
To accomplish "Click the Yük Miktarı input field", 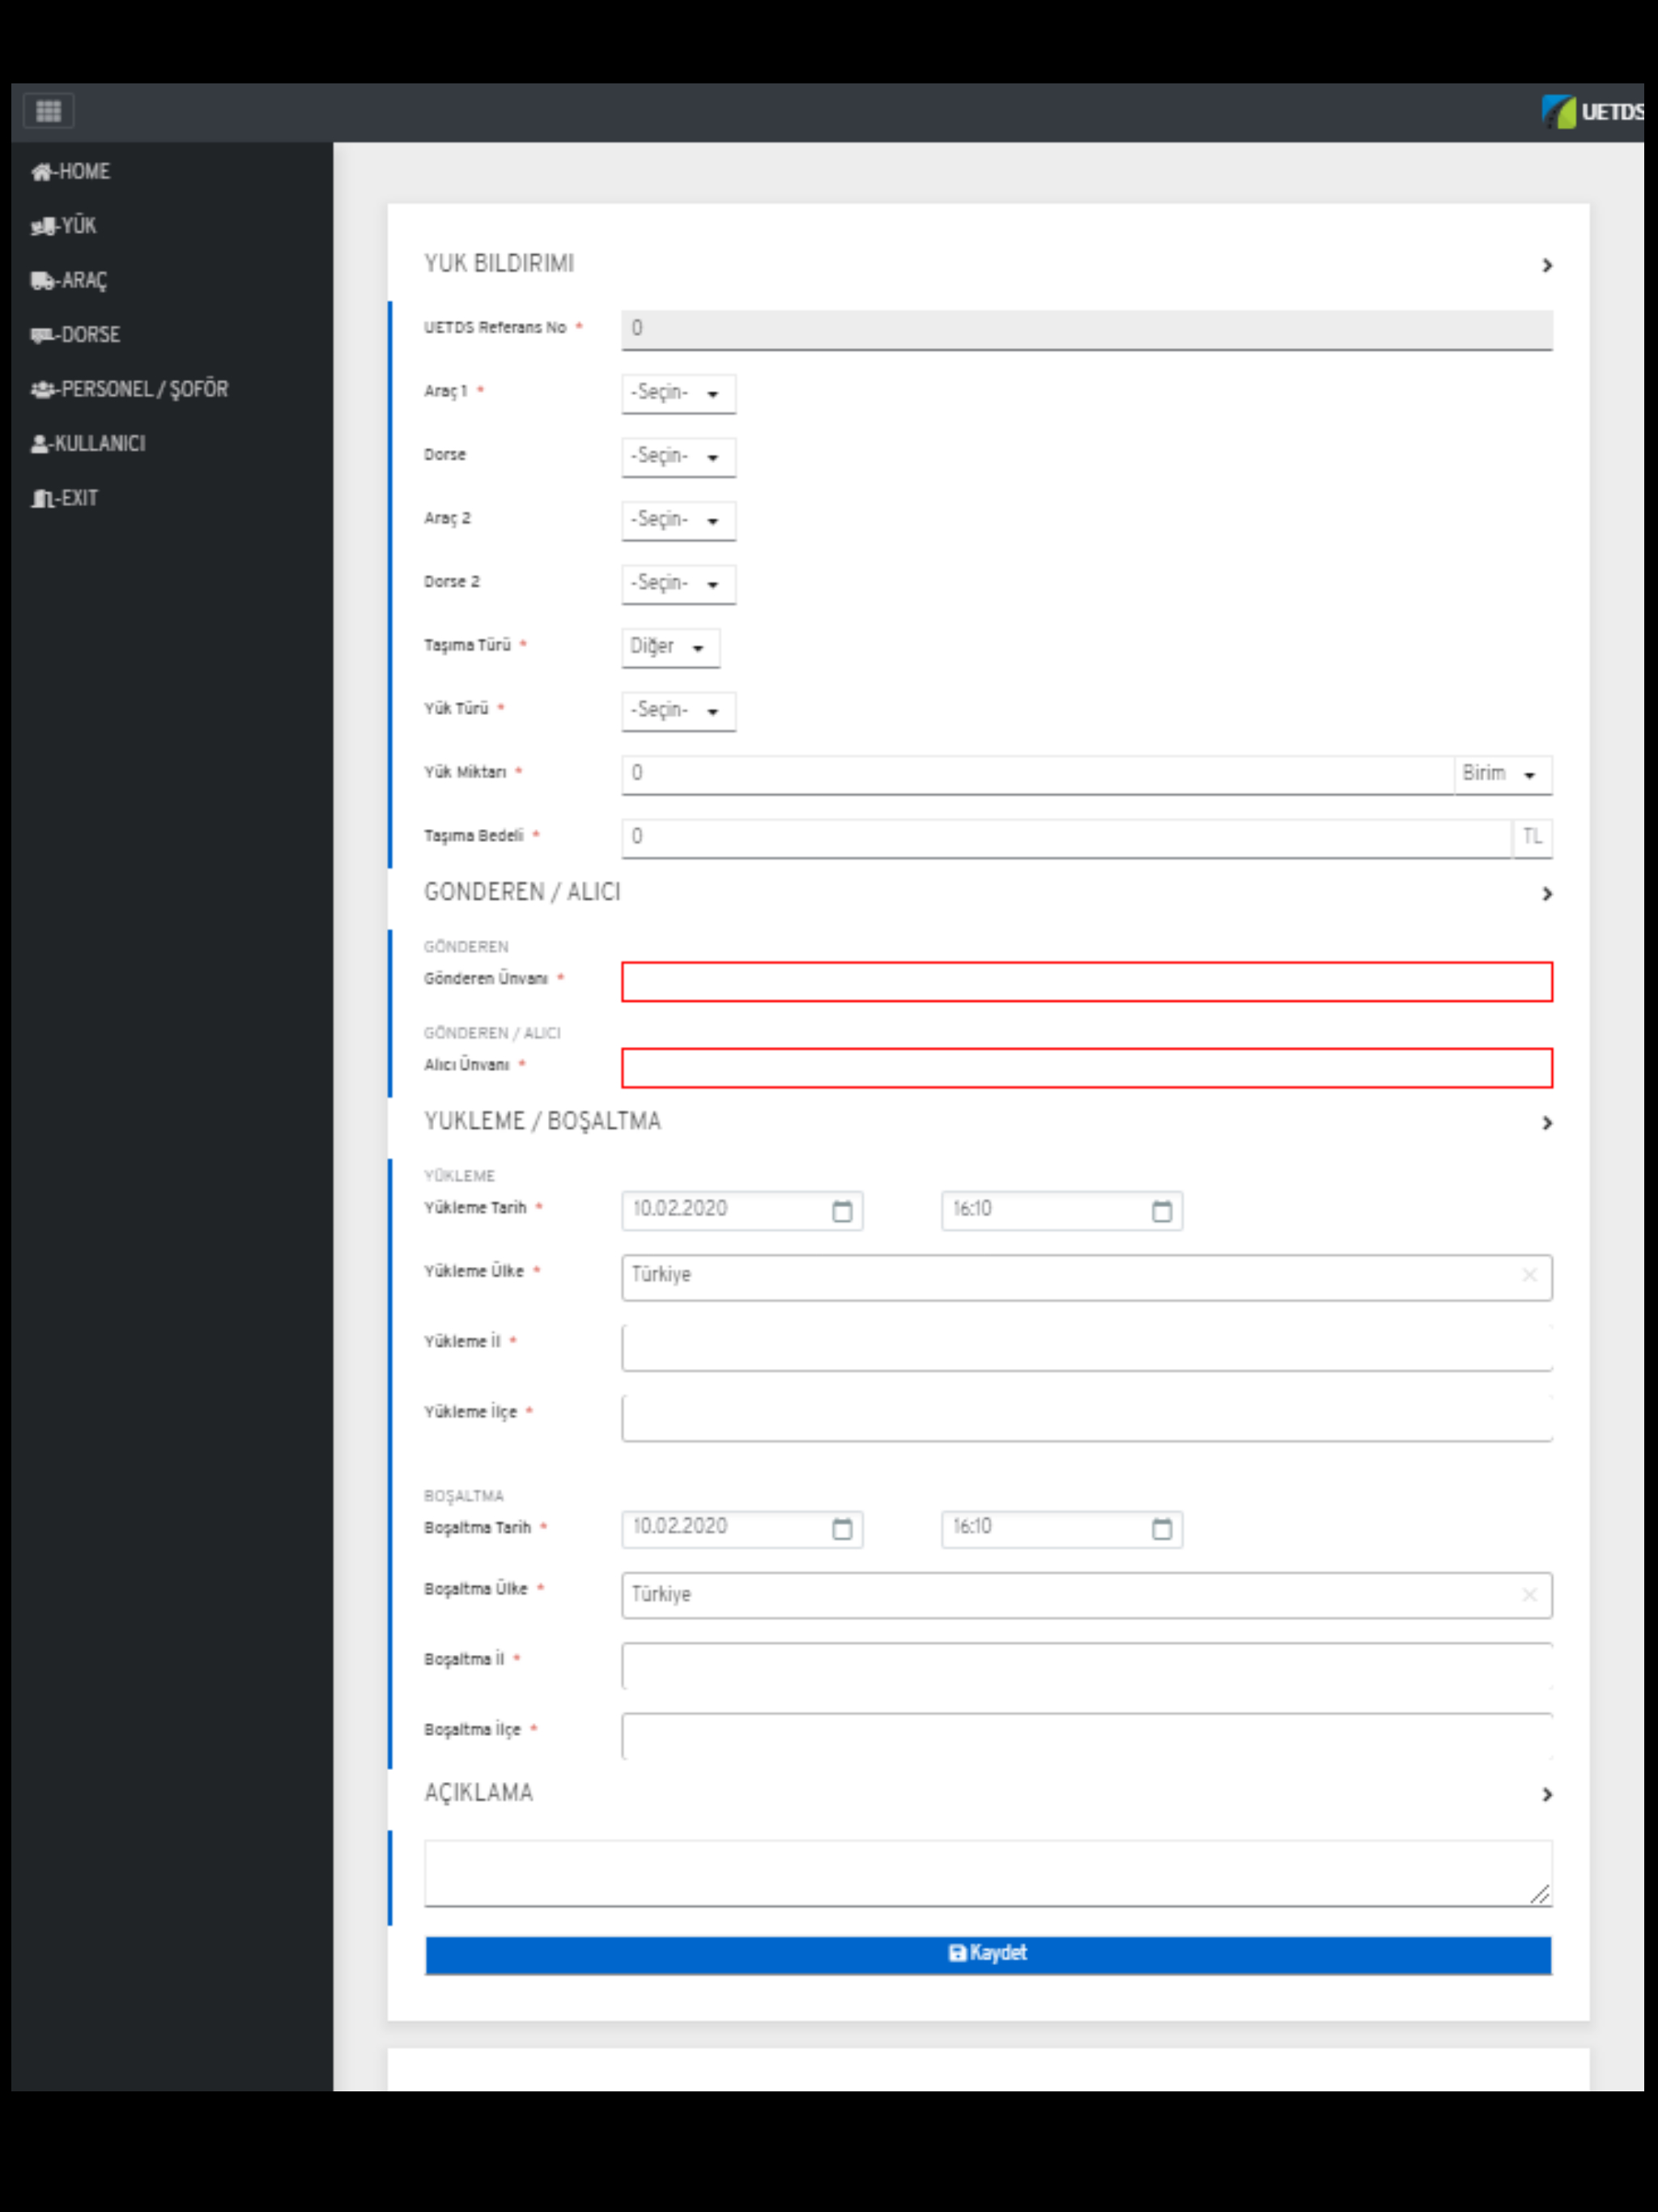I will tap(1037, 775).
